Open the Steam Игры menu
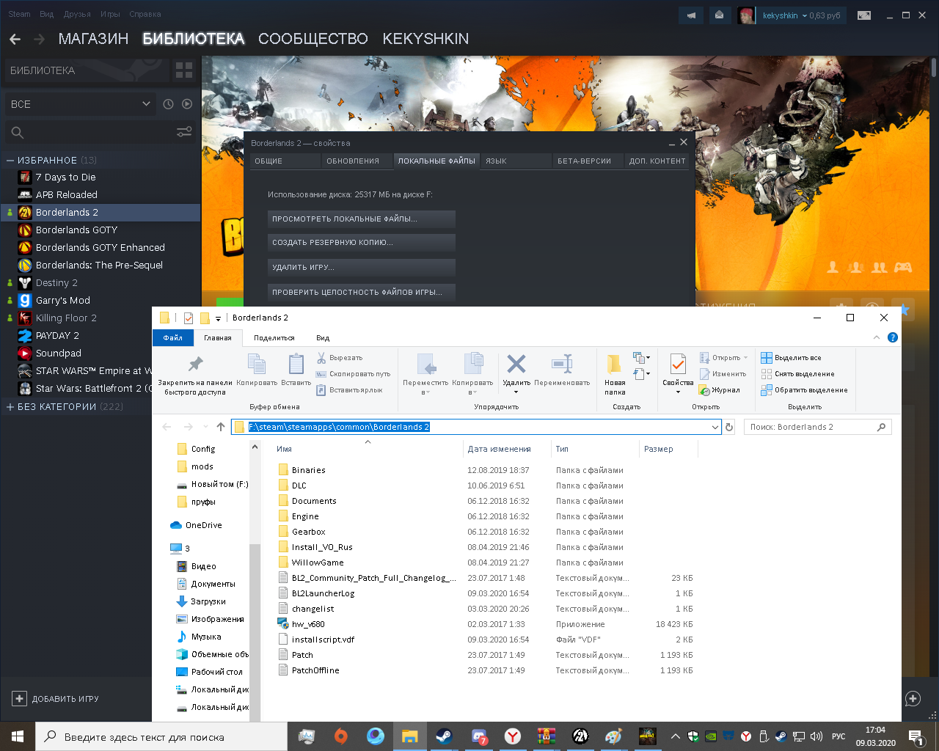The width and height of the screenshot is (939, 751). 110,14
